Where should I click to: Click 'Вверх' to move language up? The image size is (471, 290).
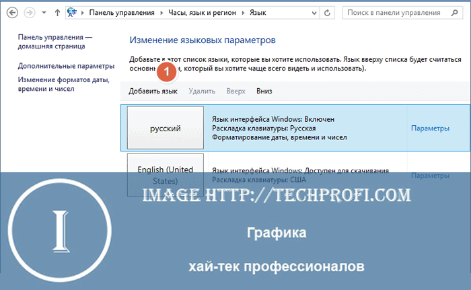(x=235, y=91)
